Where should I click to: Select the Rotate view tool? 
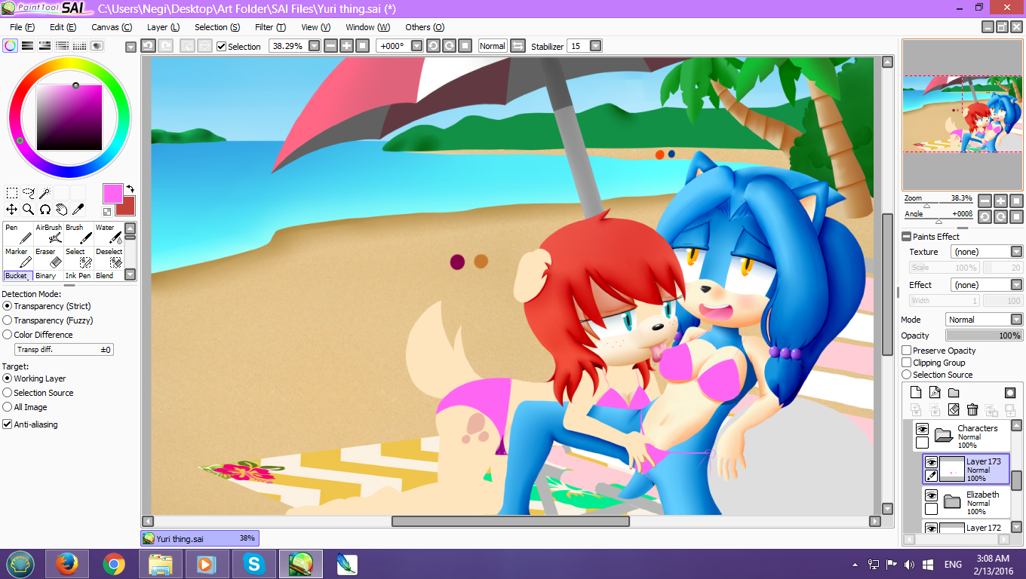pos(45,209)
